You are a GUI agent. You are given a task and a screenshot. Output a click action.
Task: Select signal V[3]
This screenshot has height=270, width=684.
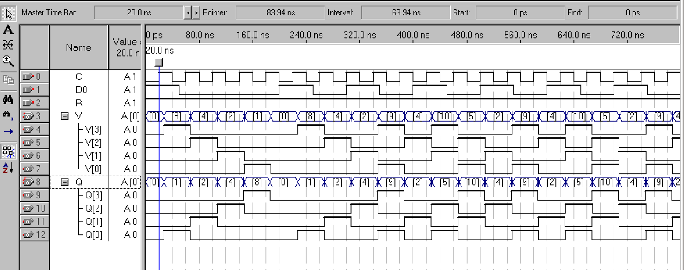tap(93, 130)
